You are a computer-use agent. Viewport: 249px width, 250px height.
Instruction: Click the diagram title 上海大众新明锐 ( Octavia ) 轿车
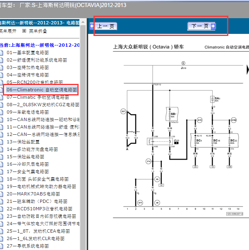(148, 47)
